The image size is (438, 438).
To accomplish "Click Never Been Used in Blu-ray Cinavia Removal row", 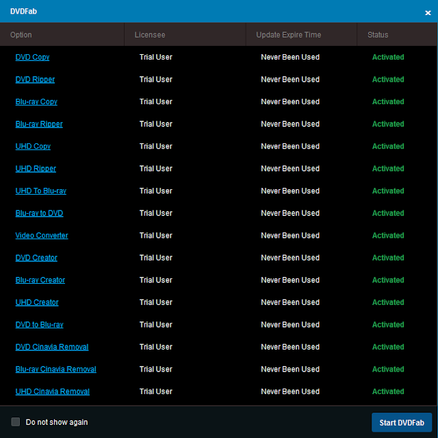I will point(290,369).
